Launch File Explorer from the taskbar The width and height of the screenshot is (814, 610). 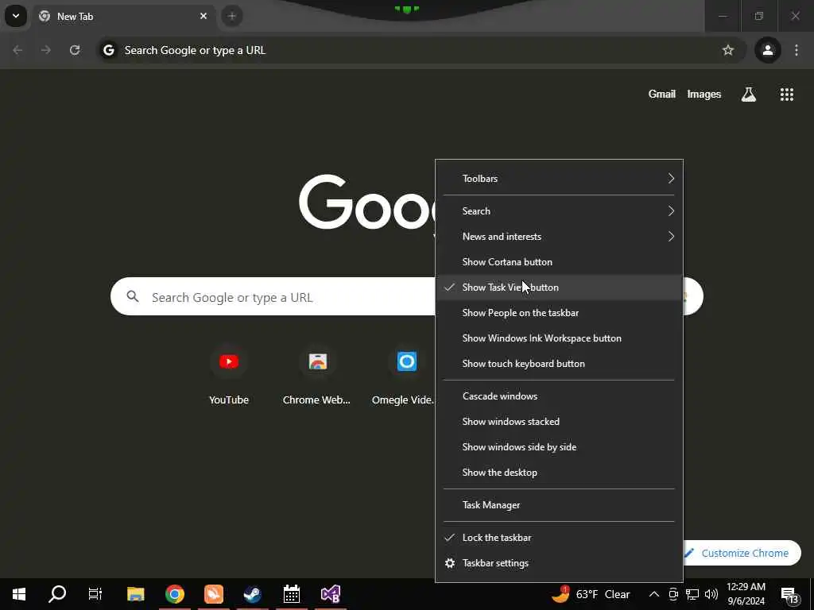point(135,594)
